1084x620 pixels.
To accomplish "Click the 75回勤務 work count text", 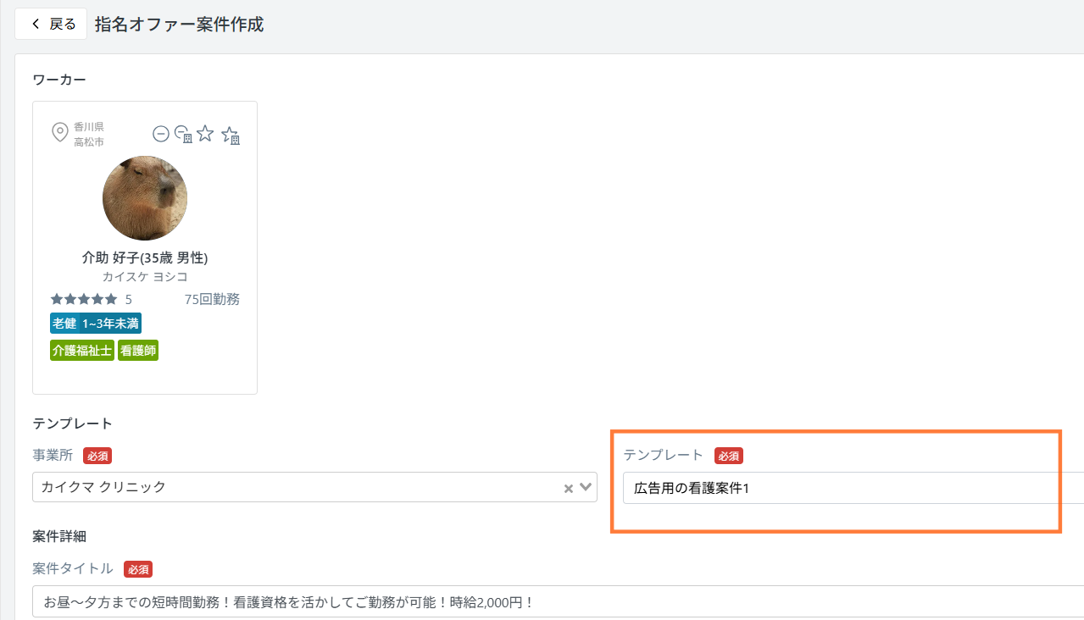I will (212, 299).
